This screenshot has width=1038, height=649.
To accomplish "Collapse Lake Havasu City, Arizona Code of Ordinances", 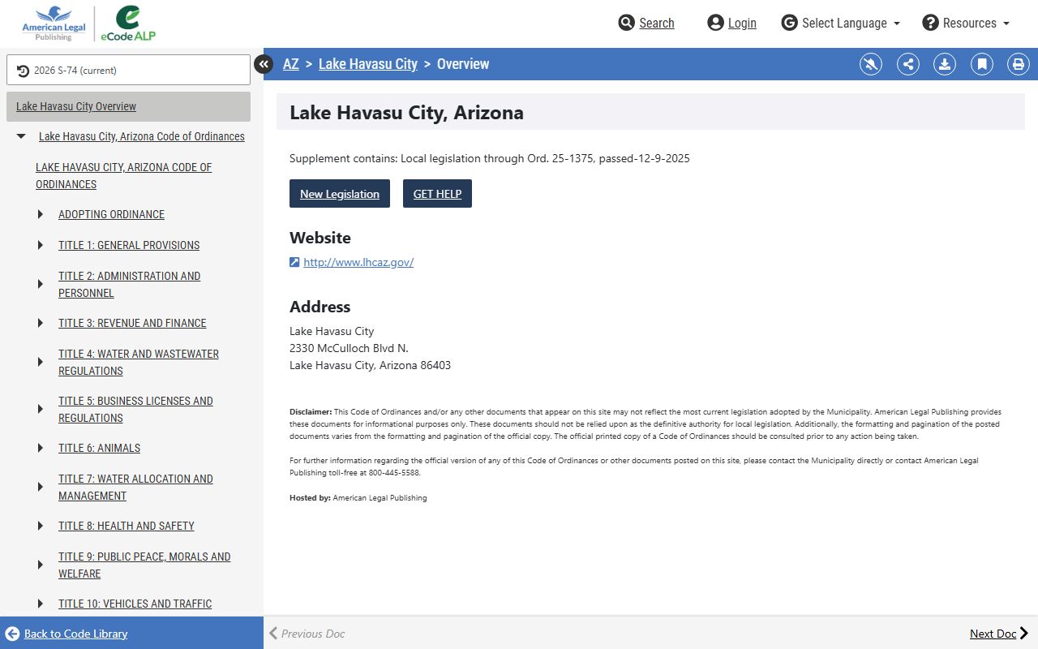I will click(21, 137).
